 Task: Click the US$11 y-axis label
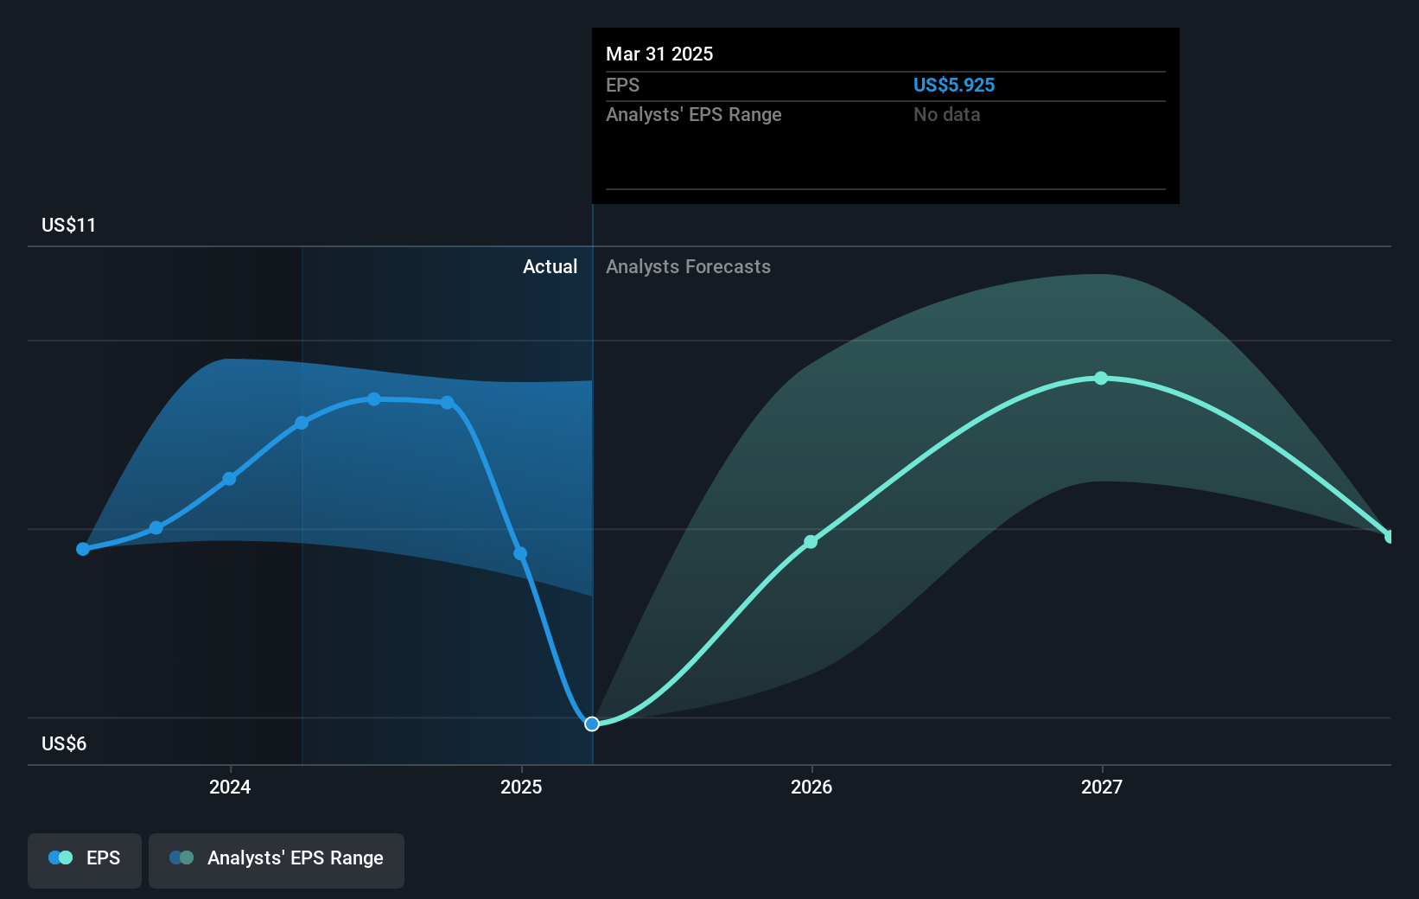[69, 225]
